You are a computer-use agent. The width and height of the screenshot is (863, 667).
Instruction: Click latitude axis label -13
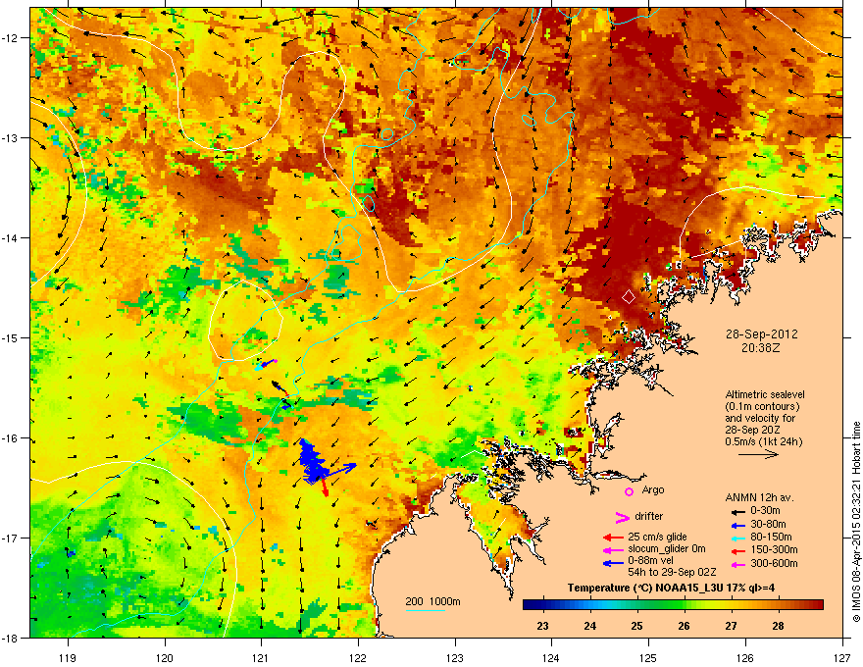10,138
